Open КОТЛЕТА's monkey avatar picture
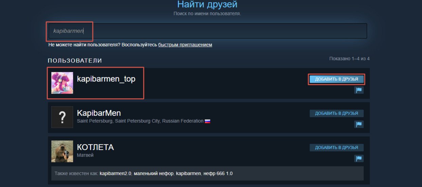 coord(62,151)
